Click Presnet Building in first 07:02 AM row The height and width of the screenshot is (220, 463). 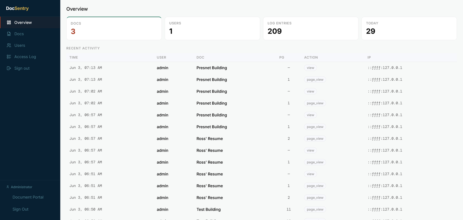click(x=212, y=91)
